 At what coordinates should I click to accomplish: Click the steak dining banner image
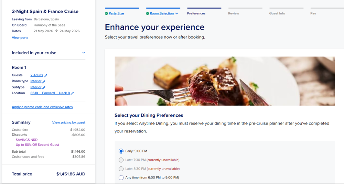[x=225, y=81]
